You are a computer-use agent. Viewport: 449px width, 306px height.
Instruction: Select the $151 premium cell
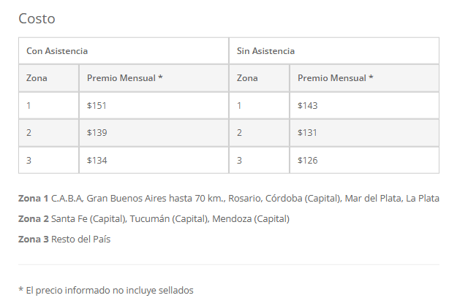[x=97, y=106]
